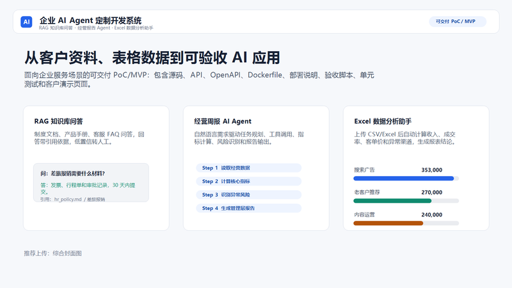Click the citation 引用：hr_policy.md
Viewport: 512px width, 288px height.
pyautogui.click(x=72, y=199)
